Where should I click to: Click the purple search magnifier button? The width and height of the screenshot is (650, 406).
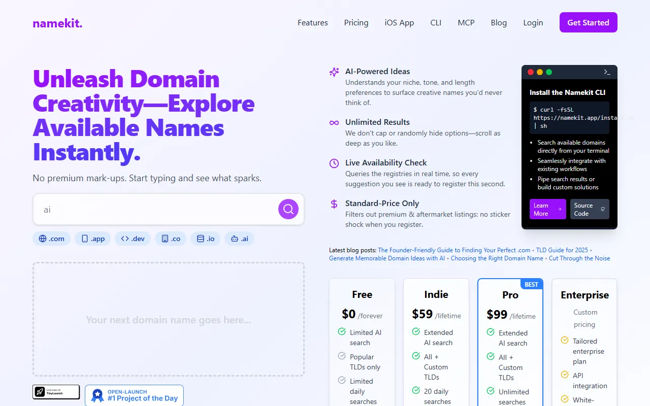pos(288,209)
